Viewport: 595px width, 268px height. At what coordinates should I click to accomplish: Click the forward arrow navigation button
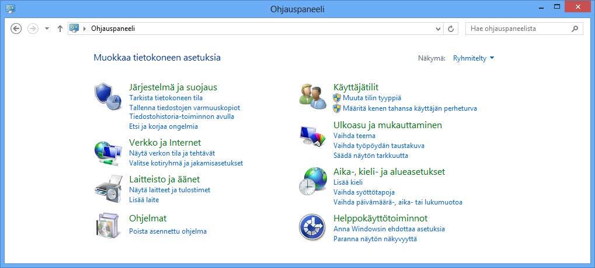[x=33, y=29]
